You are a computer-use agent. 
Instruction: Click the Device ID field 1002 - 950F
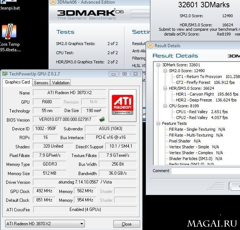[45, 129]
